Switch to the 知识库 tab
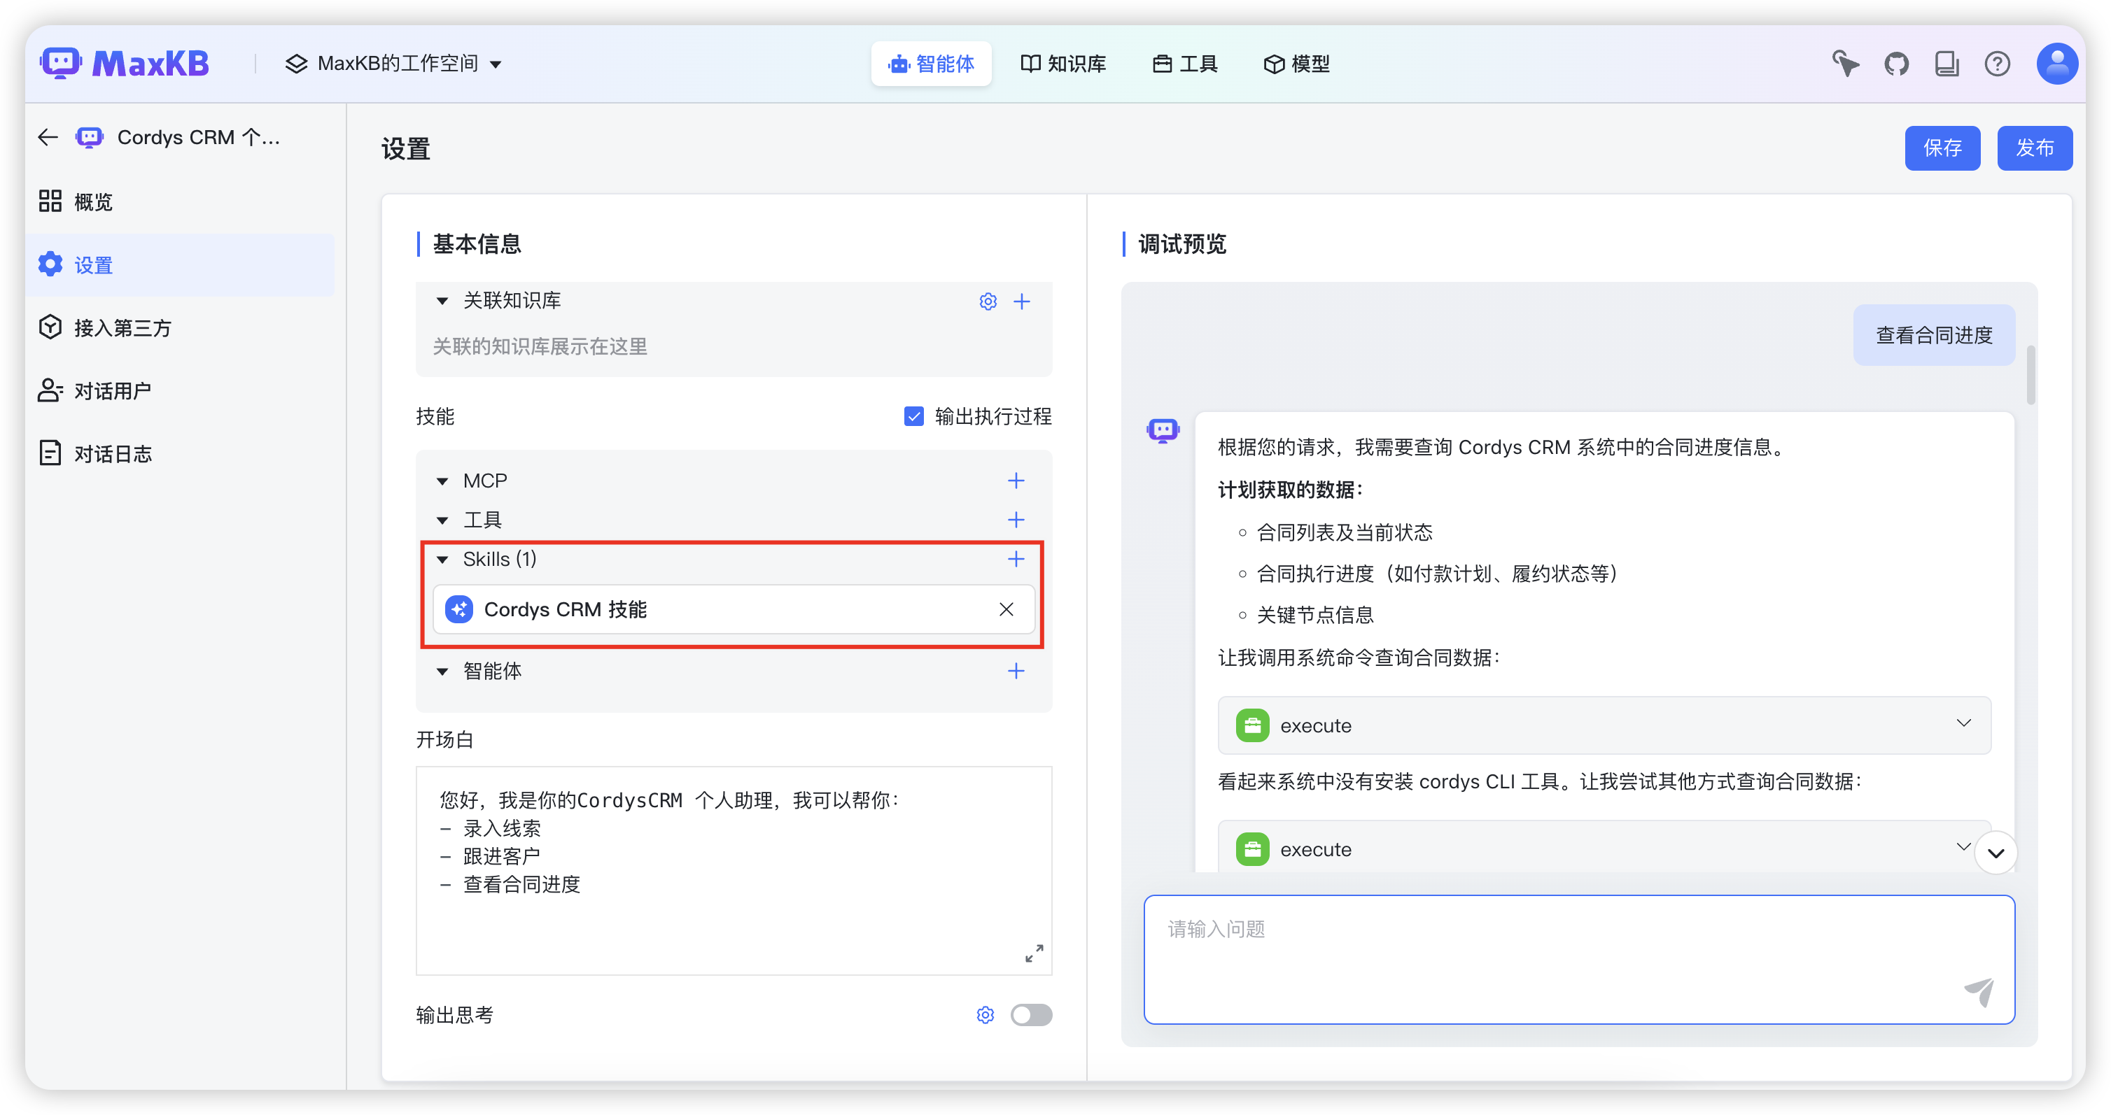The width and height of the screenshot is (2111, 1115). [x=1063, y=64]
